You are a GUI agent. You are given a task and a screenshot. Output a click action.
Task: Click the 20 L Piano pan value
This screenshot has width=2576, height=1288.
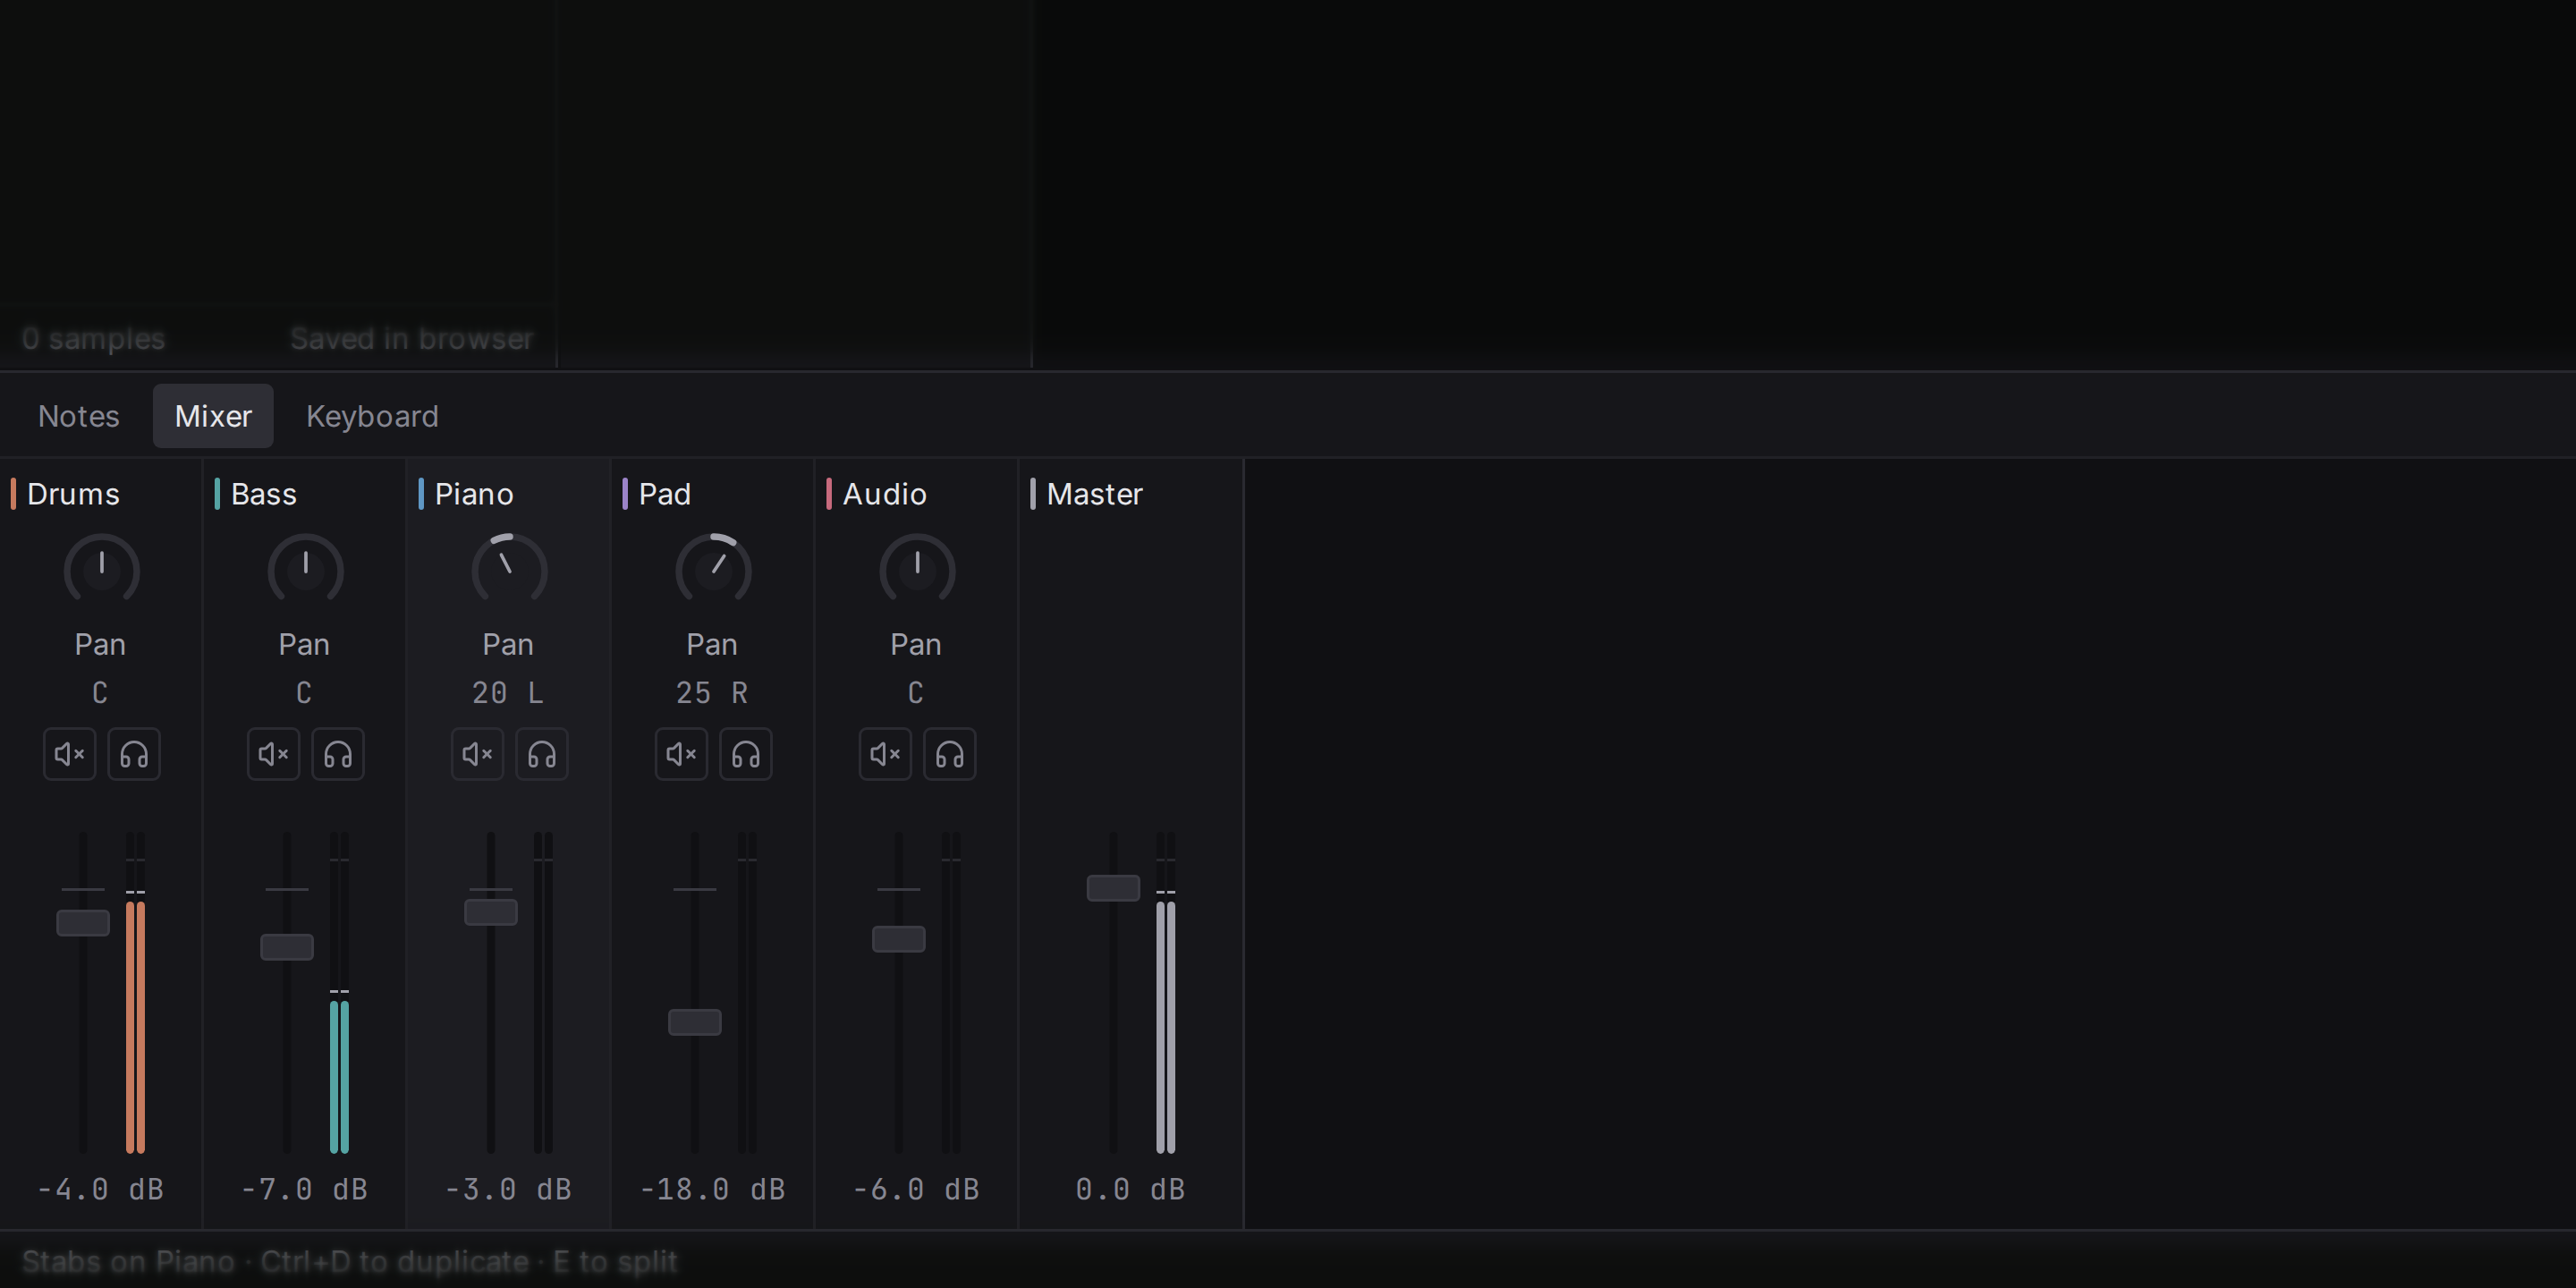[509, 693]
